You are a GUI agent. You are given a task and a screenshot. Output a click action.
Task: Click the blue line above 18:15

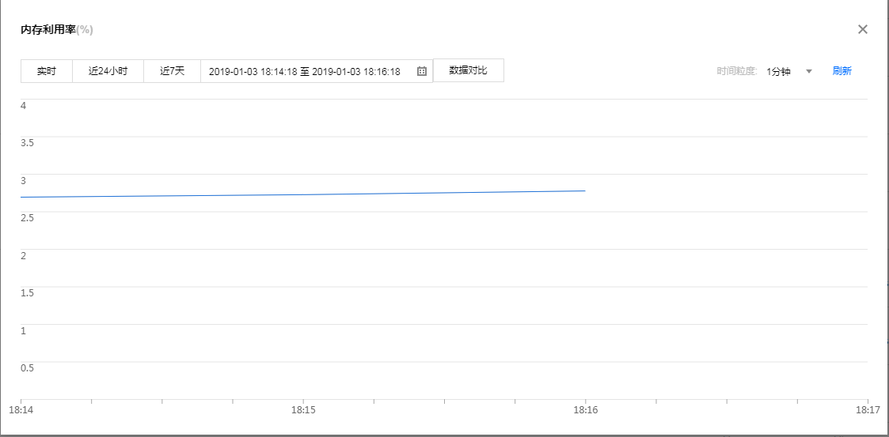(303, 194)
